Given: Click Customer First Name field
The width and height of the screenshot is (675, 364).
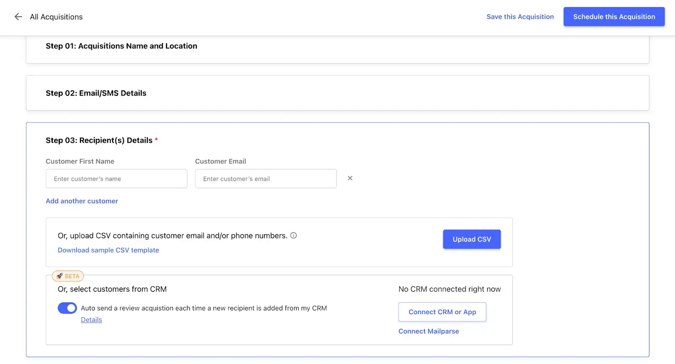Looking at the screenshot, I should [116, 179].
